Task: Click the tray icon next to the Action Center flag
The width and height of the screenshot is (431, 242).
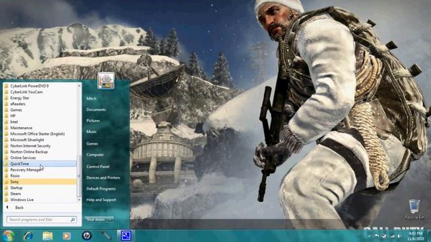Action: pos(385,236)
